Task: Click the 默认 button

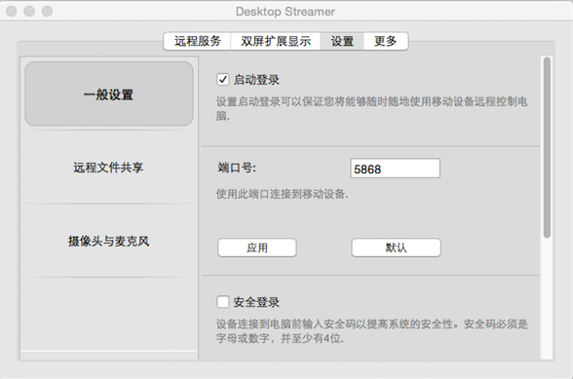Action: click(396, 247)
